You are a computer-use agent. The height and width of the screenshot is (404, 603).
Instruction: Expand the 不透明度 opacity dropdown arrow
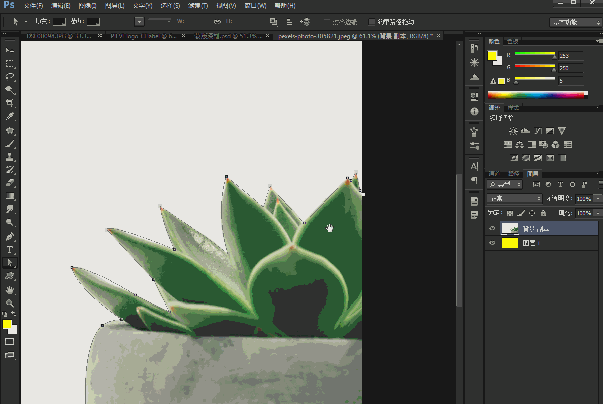[597, 199]
